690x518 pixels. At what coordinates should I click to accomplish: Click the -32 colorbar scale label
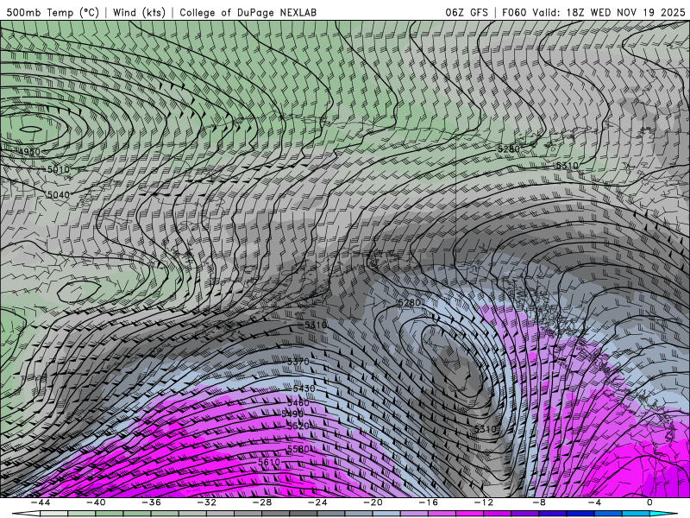tap(206, 502)
